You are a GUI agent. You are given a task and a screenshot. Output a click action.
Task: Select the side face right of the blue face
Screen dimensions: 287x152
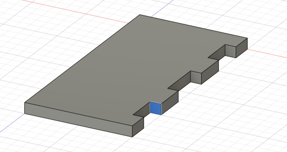(170, 103)
